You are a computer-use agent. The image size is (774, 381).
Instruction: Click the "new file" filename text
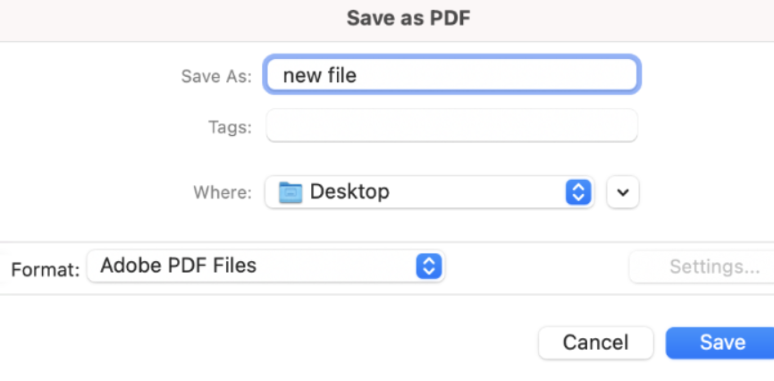click(320, 75)
